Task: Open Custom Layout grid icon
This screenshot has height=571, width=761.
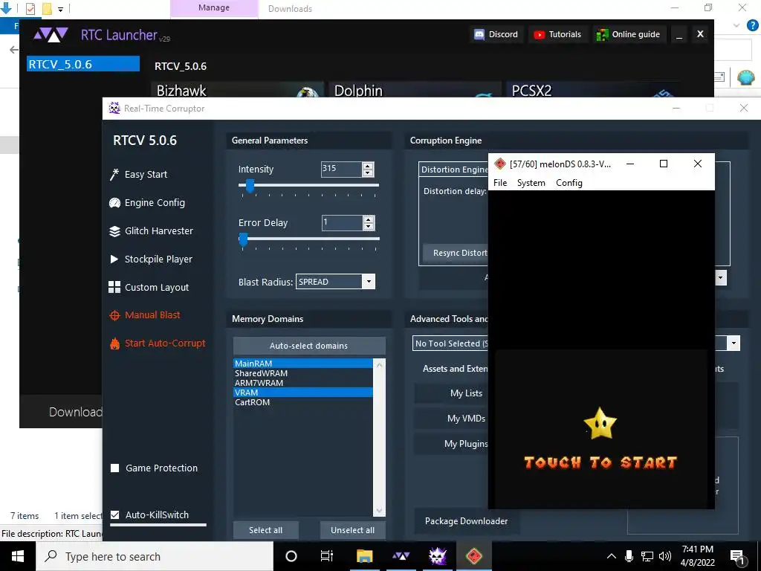Action: pos(114,287)
